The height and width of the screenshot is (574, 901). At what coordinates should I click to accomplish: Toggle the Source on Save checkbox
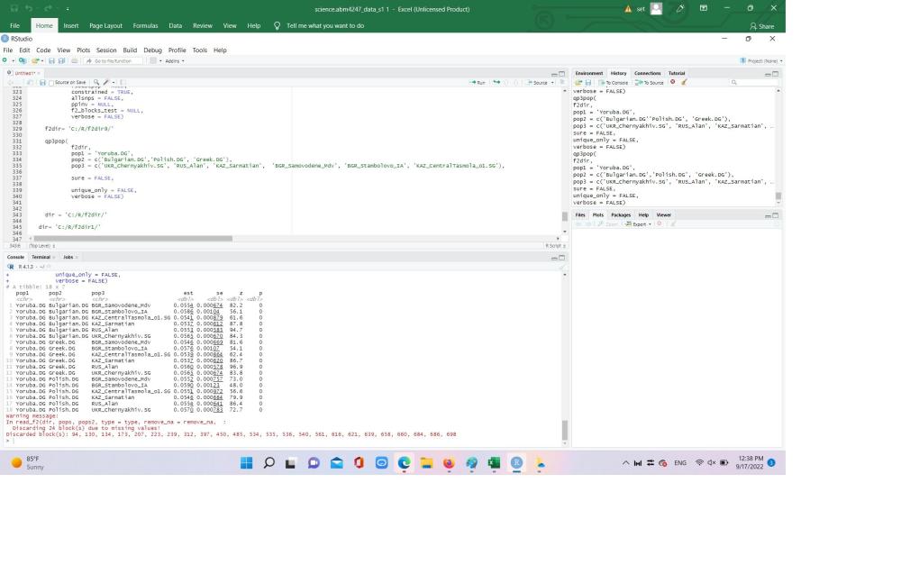click(x=50, y=82)
